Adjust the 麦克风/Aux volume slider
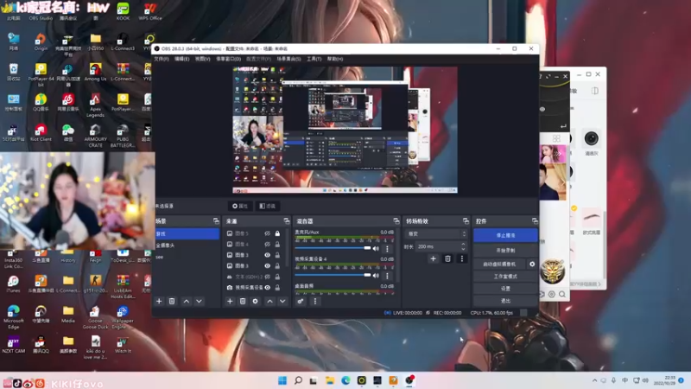Viewport: 691px width, 389px height. 333,248
